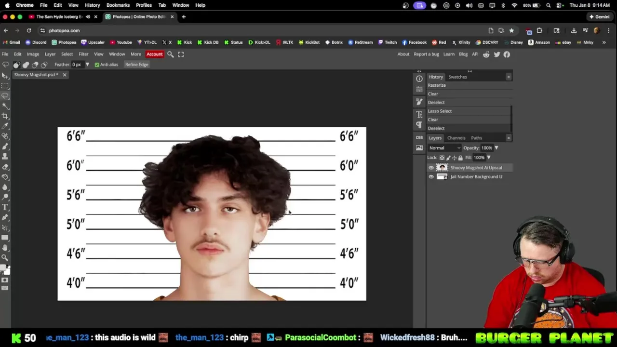617x347 pixels.
Task: Select the Lasso Select tool
Action: tap(5, 96)
